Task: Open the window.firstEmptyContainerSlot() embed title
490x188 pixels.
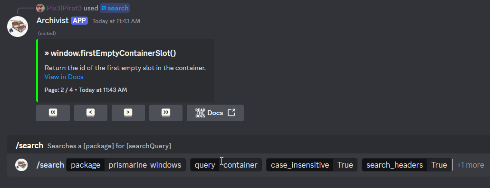Action: [x=110, y=53]
